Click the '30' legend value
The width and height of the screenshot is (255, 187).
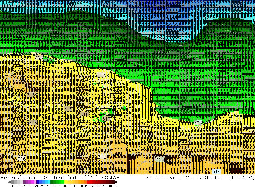[93, 186]
